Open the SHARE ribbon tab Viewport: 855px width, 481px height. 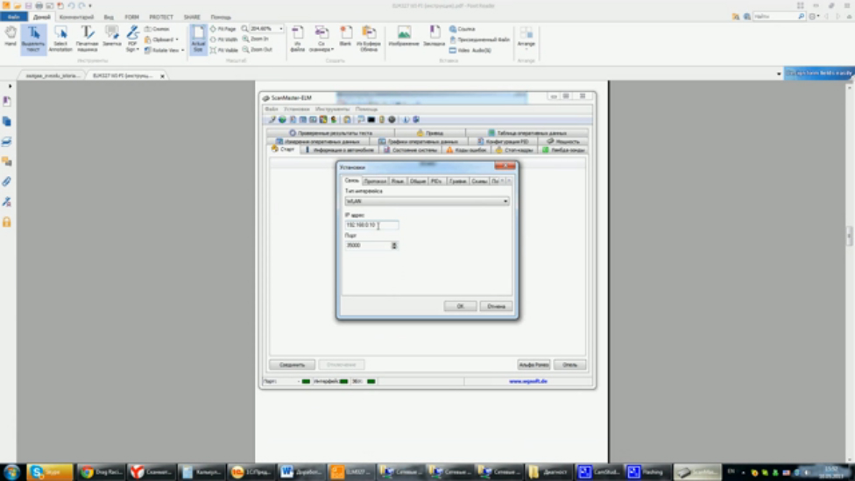coord(192,17)
